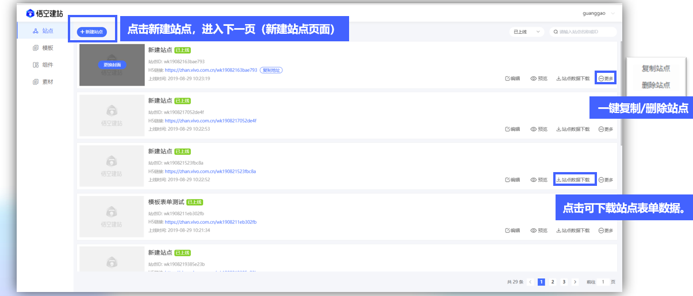Image resolution: width=693 pixels, height=296 pixels.
Task: Copy address with 复制地址 for first site
Action: coord(271,70)
